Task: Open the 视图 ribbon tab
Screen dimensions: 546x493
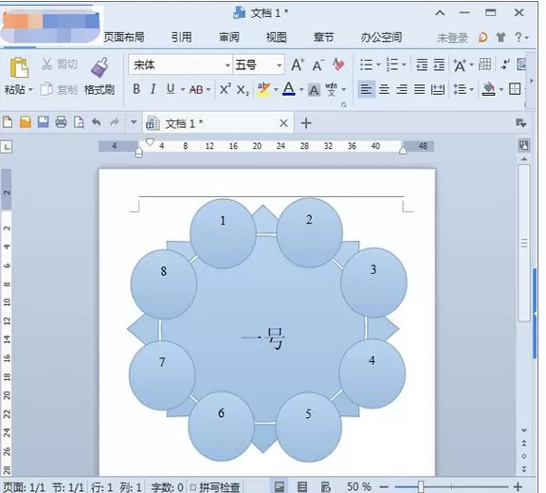Action: 277,37
